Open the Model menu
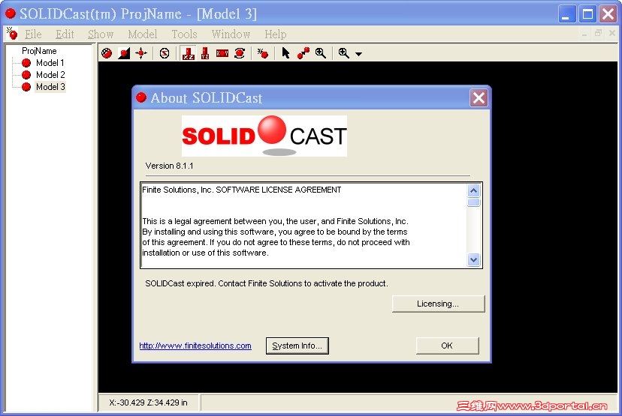622x416 pixels. 143,34
